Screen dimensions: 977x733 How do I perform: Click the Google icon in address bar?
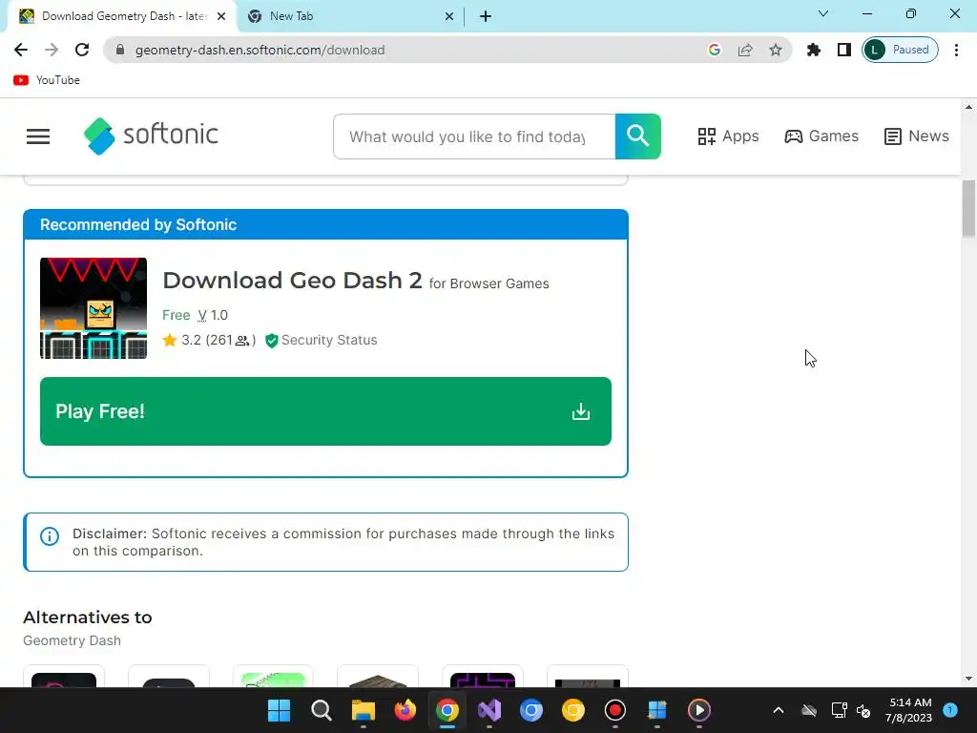714,50
